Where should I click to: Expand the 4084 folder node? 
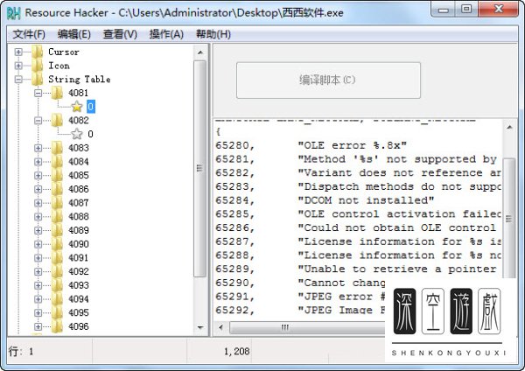[38, 162]
